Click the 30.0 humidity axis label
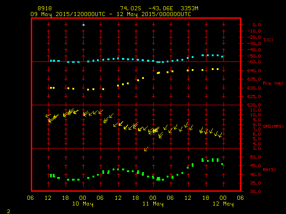The height and width of the screenshot is (214, 286). pyautogui.click(x=255, y=191)
